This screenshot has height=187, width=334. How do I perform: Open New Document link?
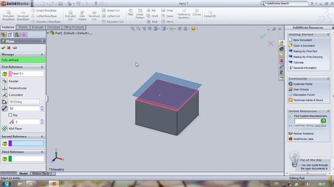[302, 40]
